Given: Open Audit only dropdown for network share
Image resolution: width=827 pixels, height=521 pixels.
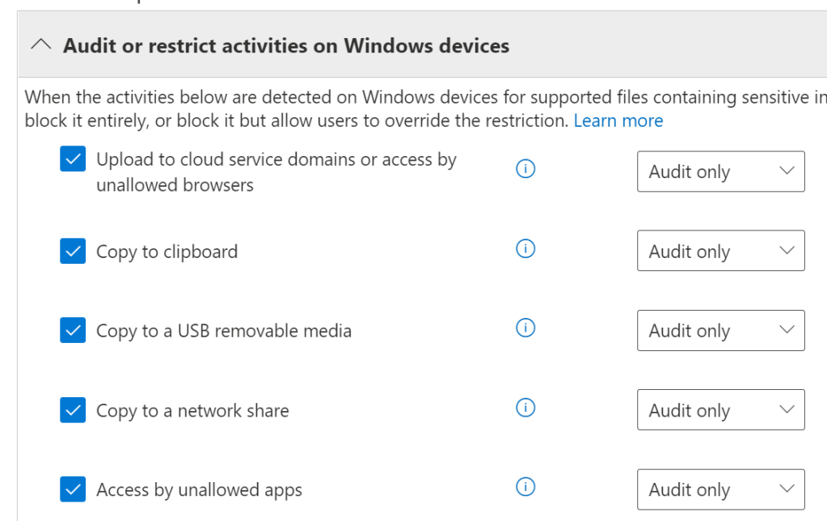Looking at the screenshot, I should (x=720, y=409).
